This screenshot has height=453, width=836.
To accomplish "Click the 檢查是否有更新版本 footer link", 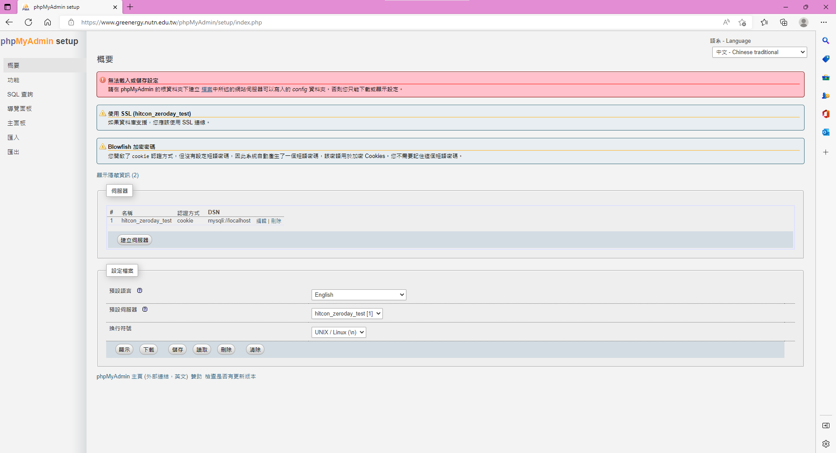I will point(230,377).
